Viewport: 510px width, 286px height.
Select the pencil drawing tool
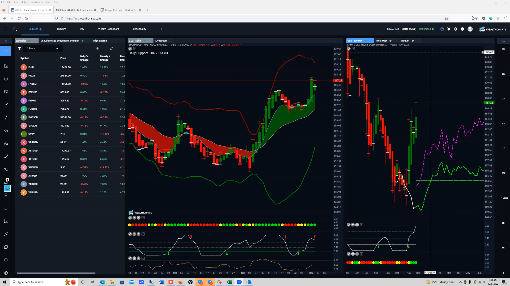click(x=6, y=157)
